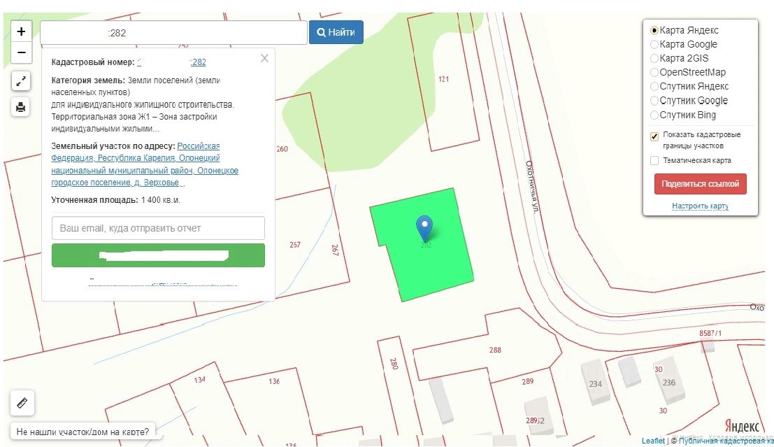Zoom in with the plus button
The image size is (774, 447).
pyautogui.click(x=21, y=31)
